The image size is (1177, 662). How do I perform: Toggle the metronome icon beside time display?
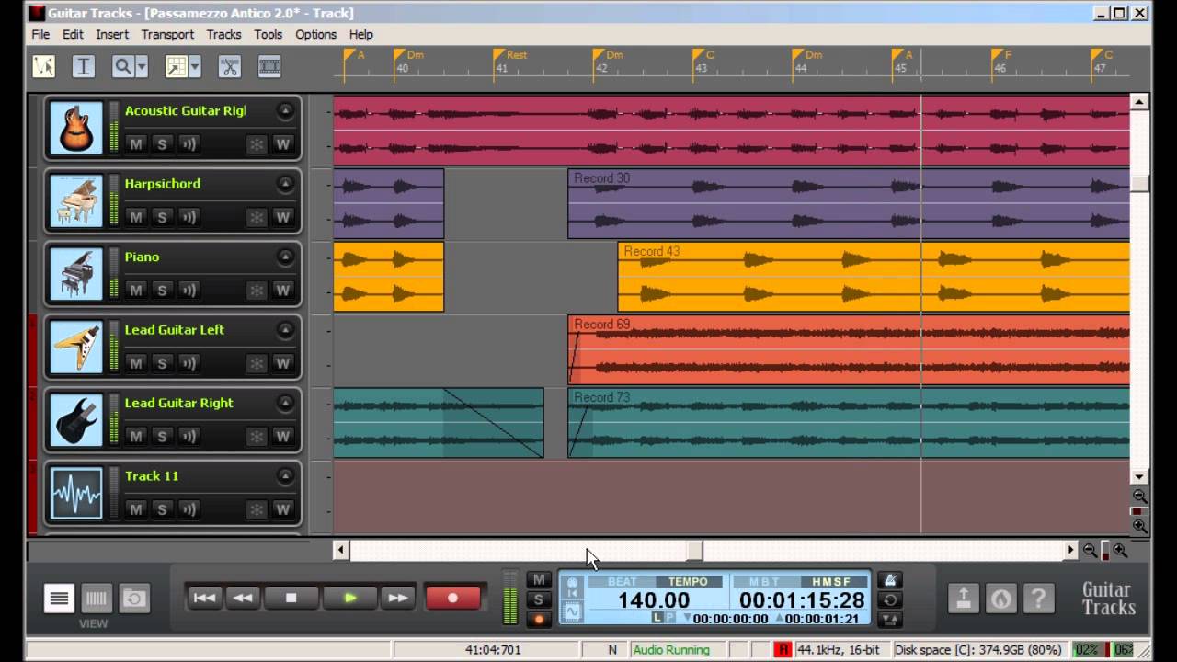[x=889, y=580]
